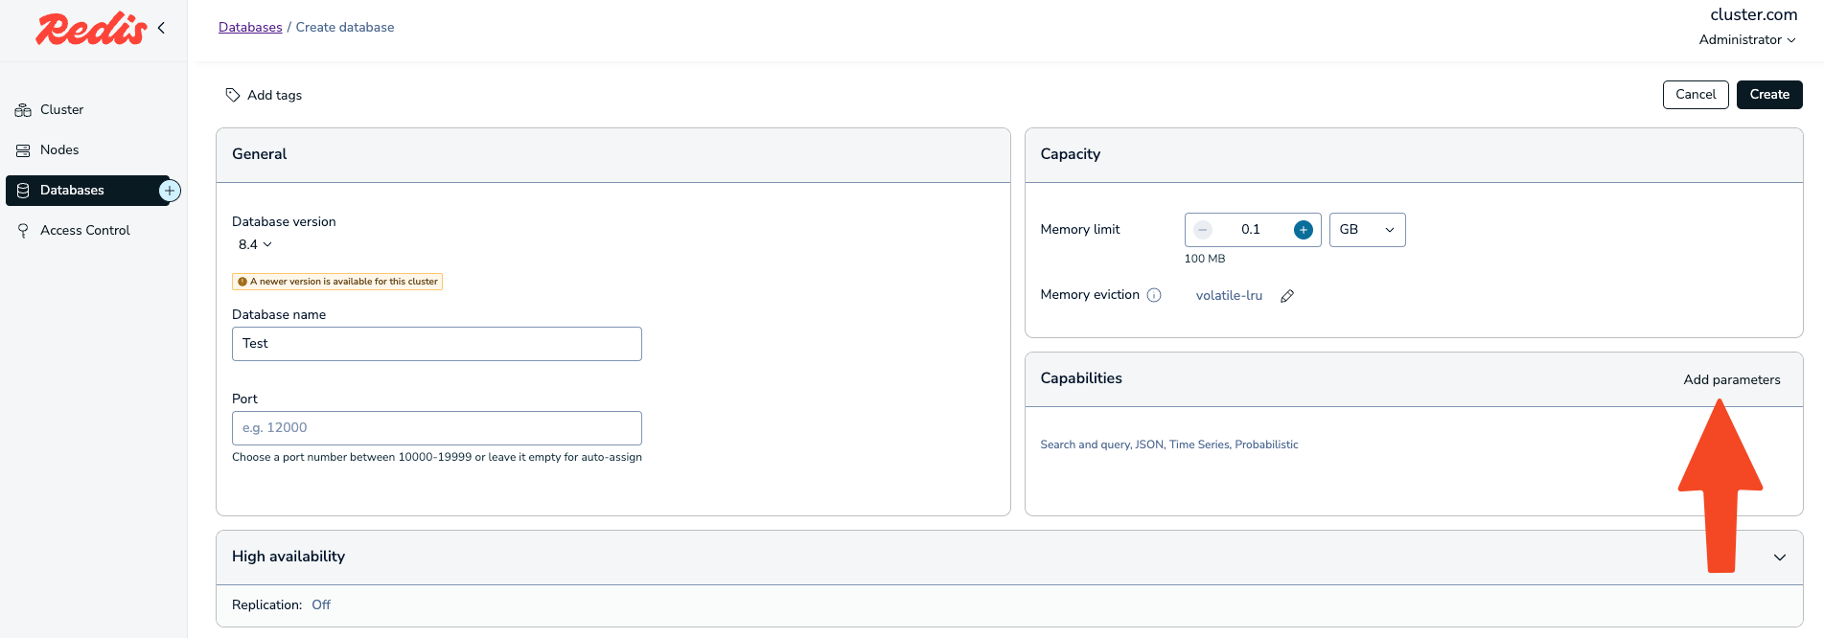Image resolution: width=1824 pixels, height=638 pixels.
Task: Click Add parameters in Capabilities
Action: click(x=1731, y=379)
